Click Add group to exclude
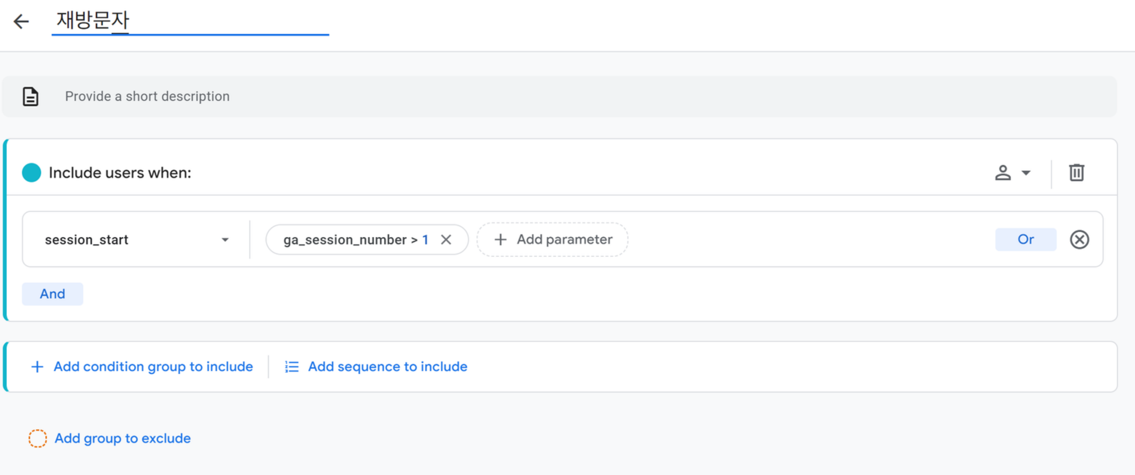This screenshot has width=1135, height=475. tap(110, 438)
